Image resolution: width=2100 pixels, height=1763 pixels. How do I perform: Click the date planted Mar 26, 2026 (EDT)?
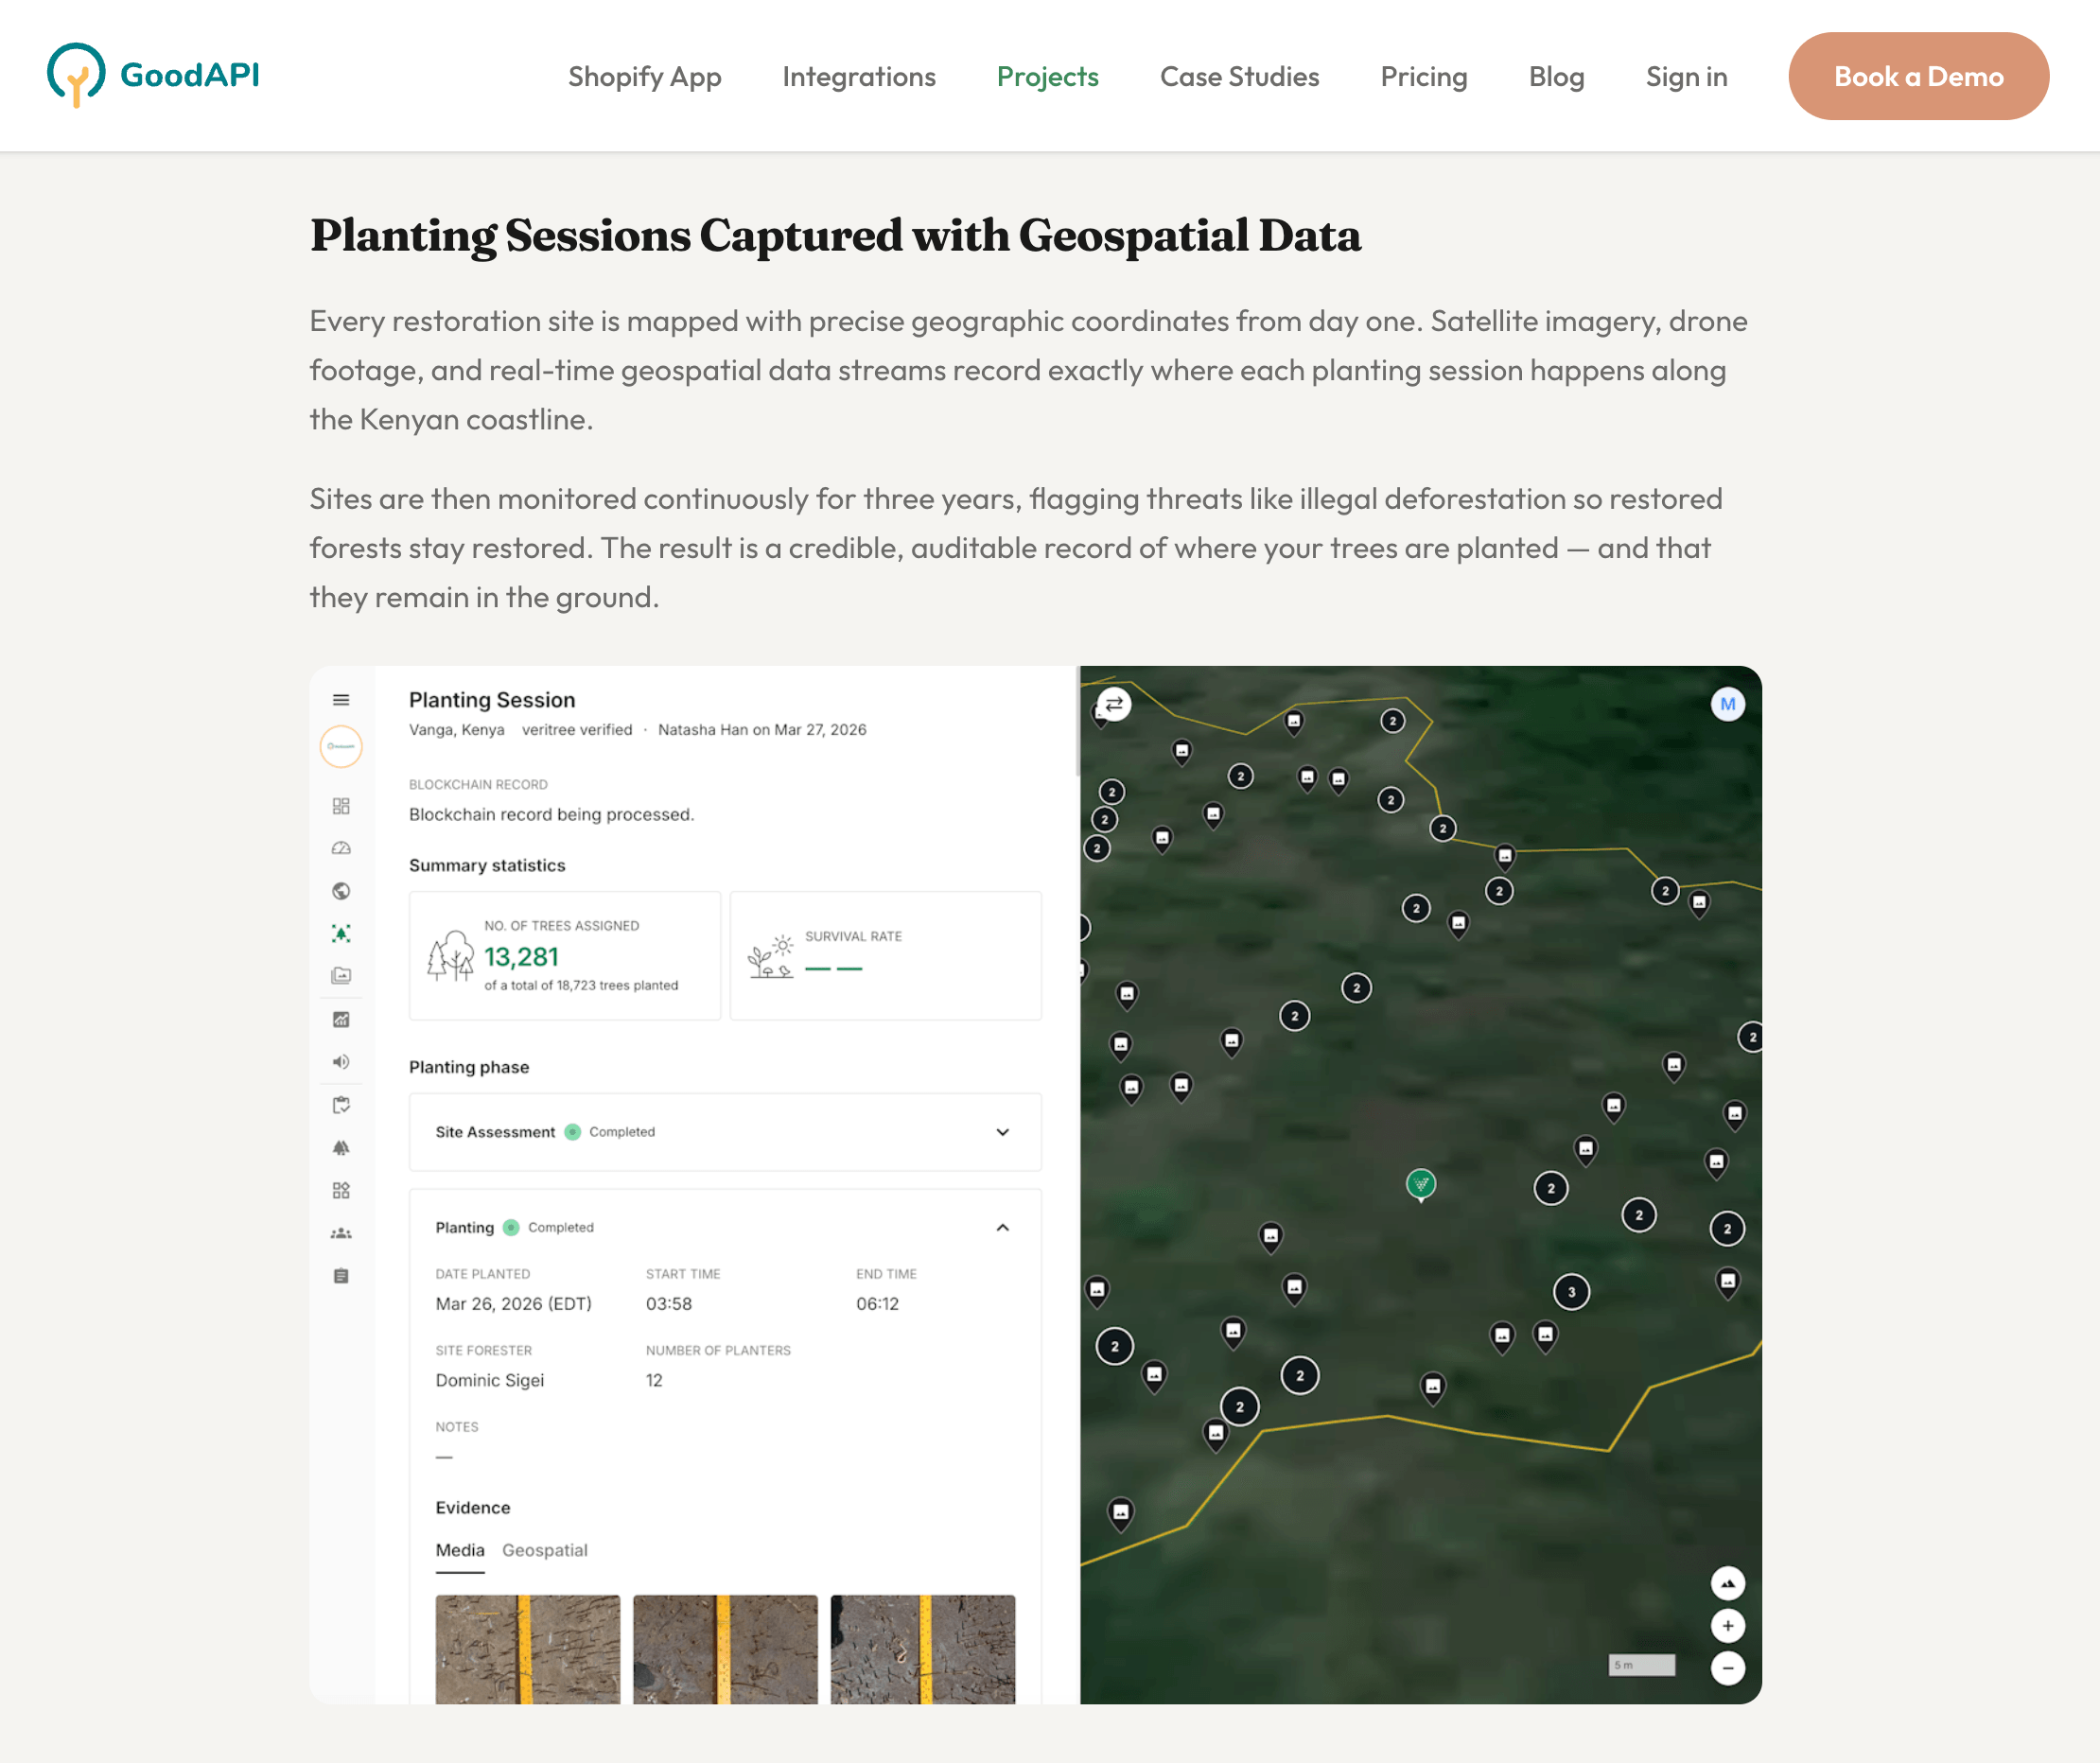tap(513, 1304)
